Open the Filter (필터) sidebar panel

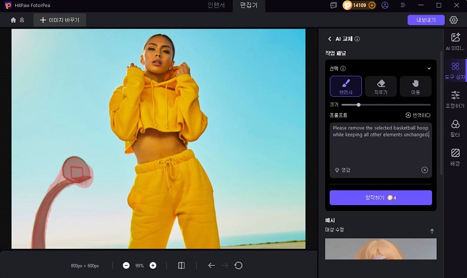455,128
